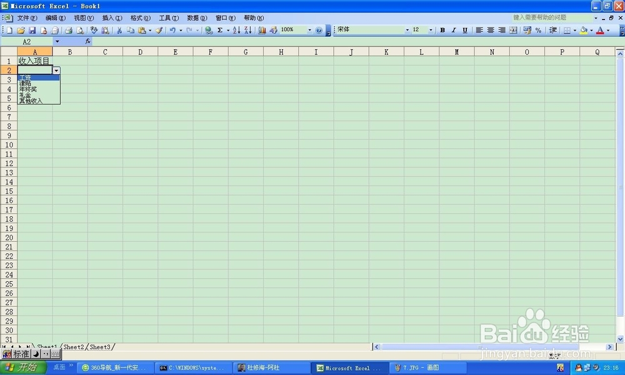The image size is (625, 375).
Task: Open the font size dropdown
Action: point(431,30)
